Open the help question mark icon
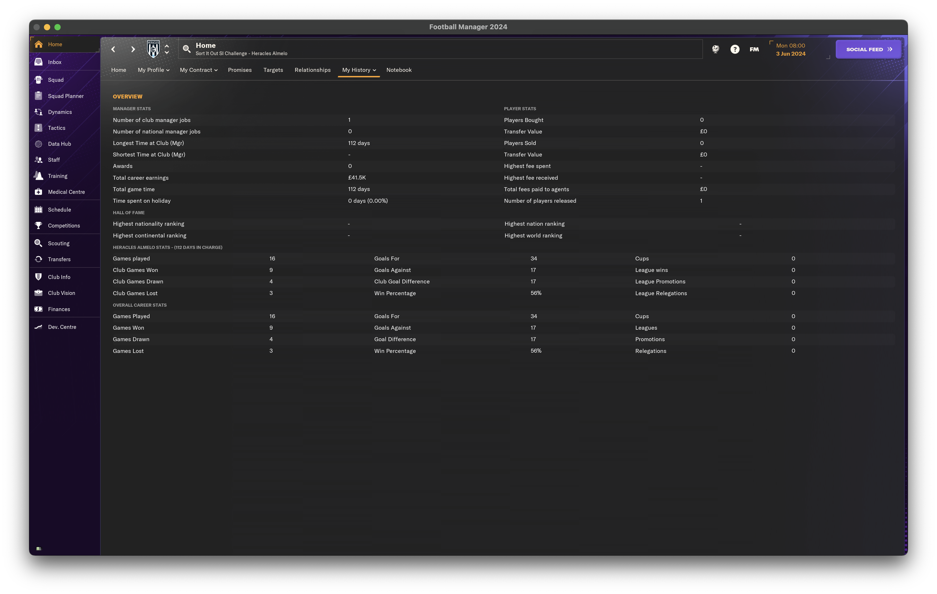 pos(735,49)
